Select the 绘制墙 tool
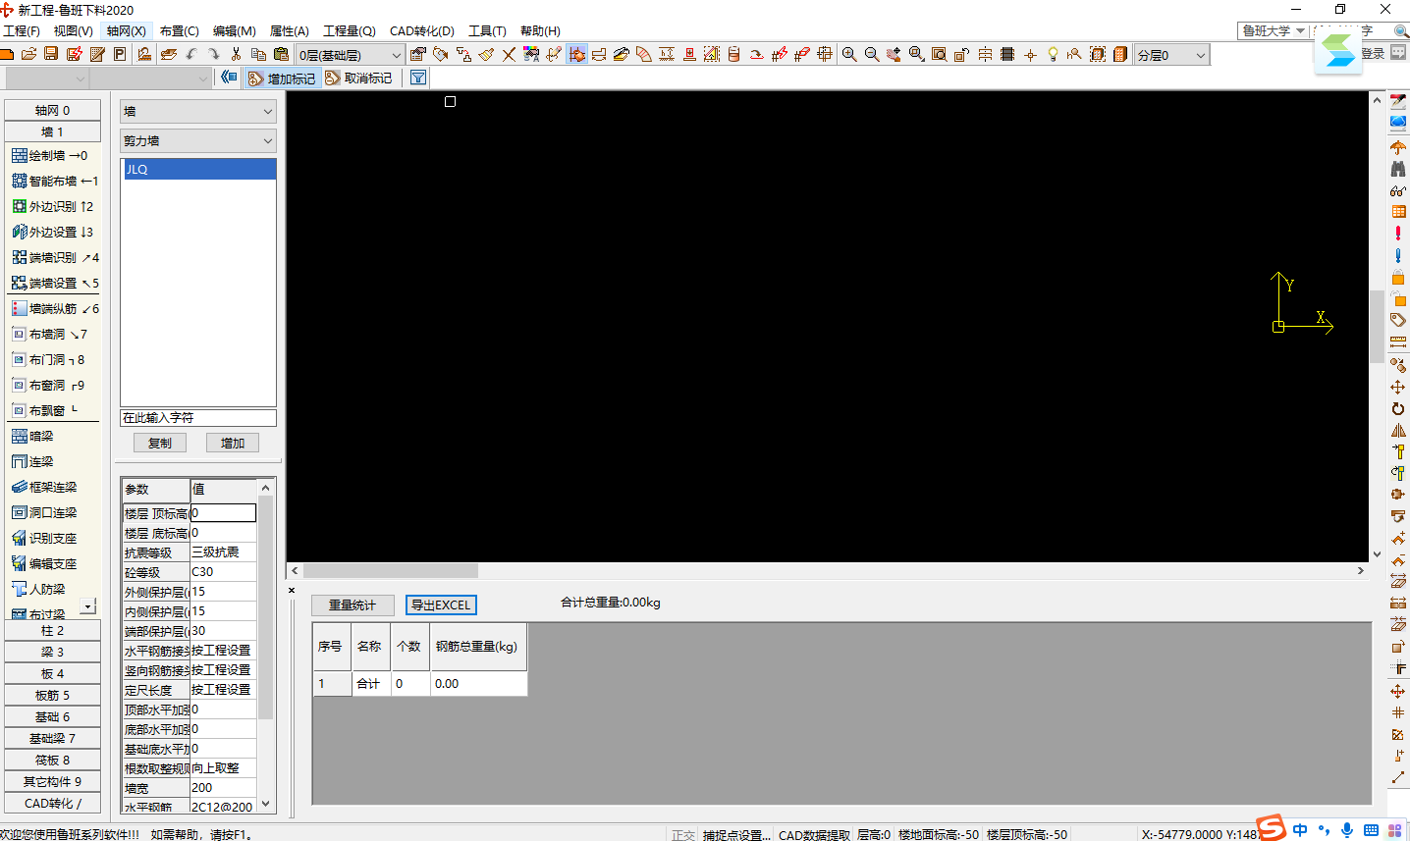 [x=51, y=155]
